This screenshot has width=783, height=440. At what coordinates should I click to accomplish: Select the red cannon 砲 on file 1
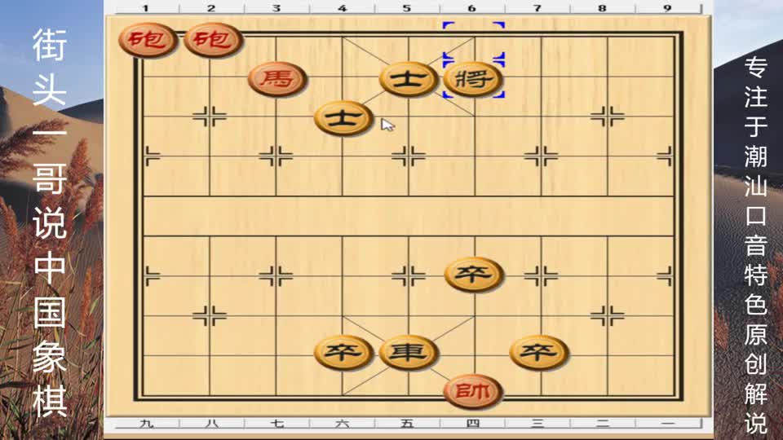pos(148,39)
